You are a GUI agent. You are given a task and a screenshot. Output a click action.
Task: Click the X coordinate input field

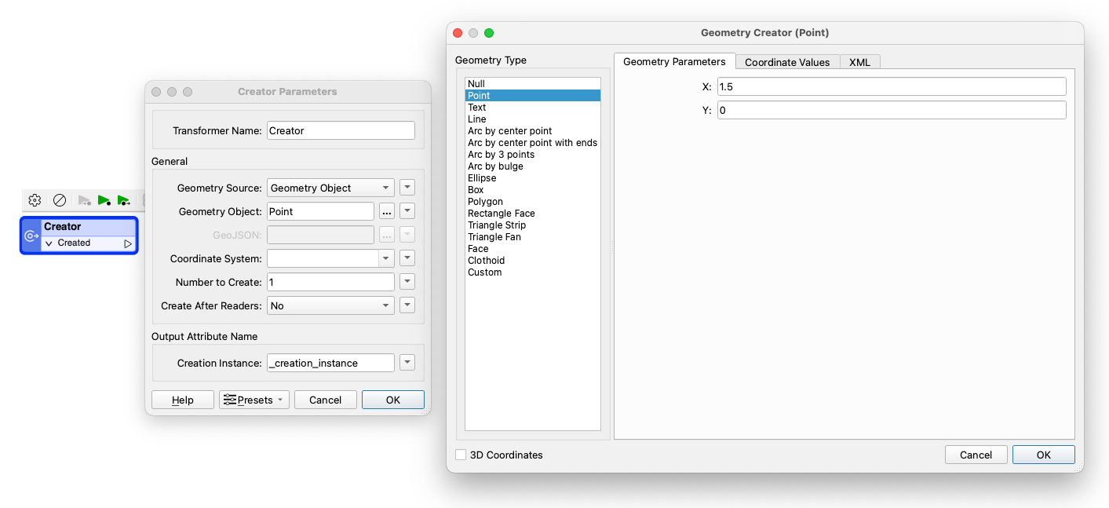tap(891, 86)
